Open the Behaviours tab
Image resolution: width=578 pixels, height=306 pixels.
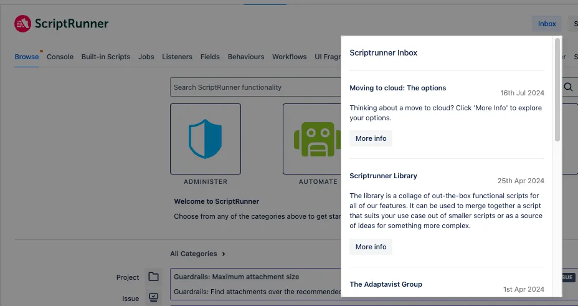[246, 57]
